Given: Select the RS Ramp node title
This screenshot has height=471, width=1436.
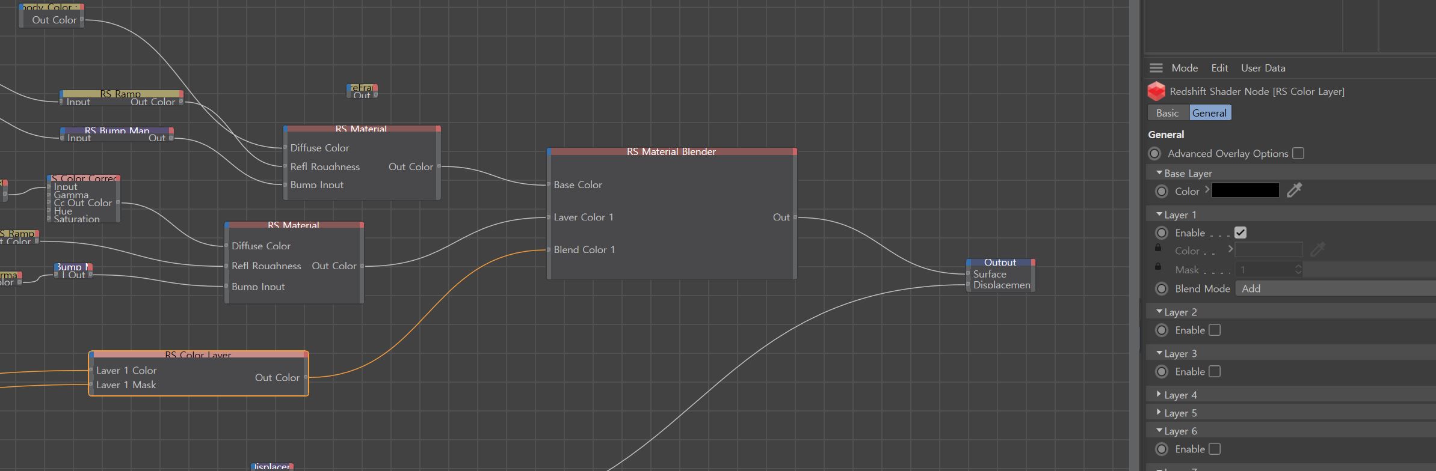Looking at the screenshot, I should pos(121,94).
